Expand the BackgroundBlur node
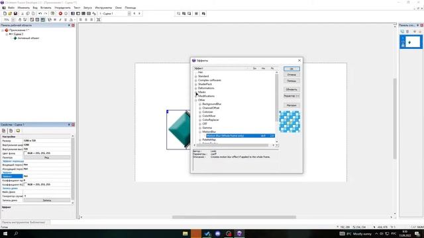 point(200,104)
